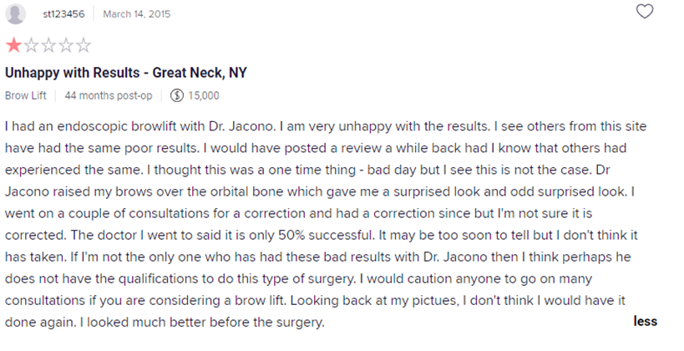Select the fifth rating star
The width and height of the screenshot is (684, 351).
tap(84, 45)
